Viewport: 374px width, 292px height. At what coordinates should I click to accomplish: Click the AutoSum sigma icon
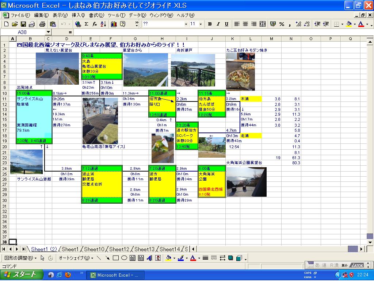click(x=86, y=24)
